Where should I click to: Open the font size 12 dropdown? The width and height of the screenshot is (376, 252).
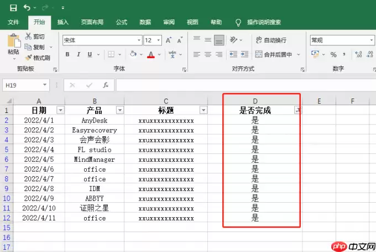tap(159, 40)
